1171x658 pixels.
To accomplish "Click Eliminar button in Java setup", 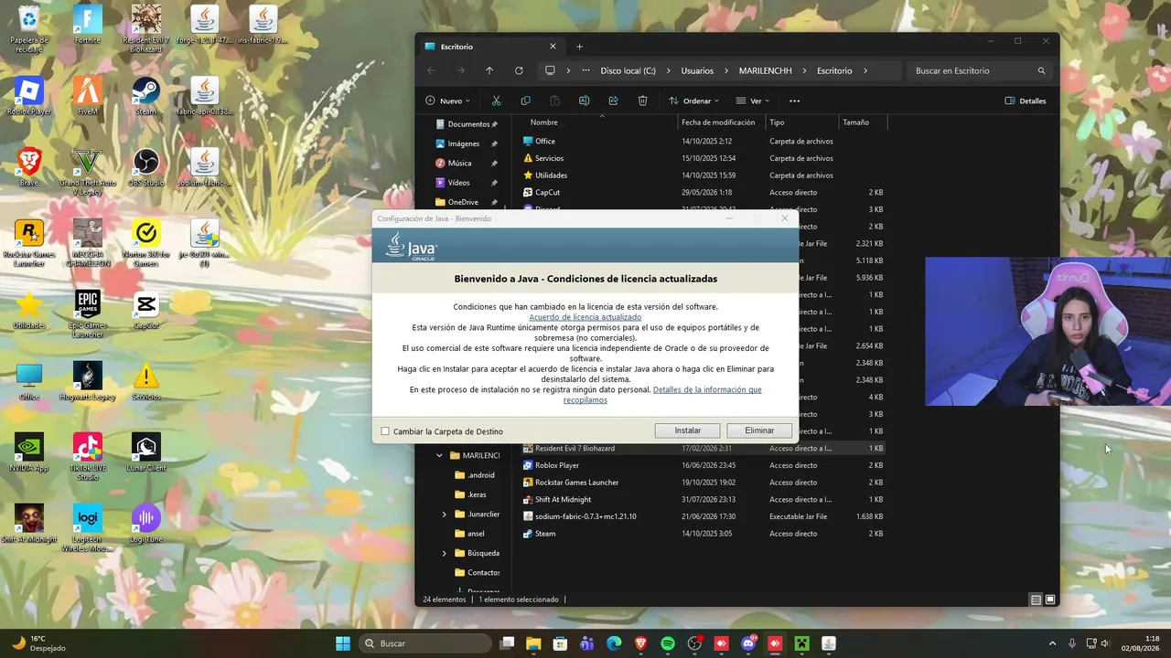I will 759,430.
